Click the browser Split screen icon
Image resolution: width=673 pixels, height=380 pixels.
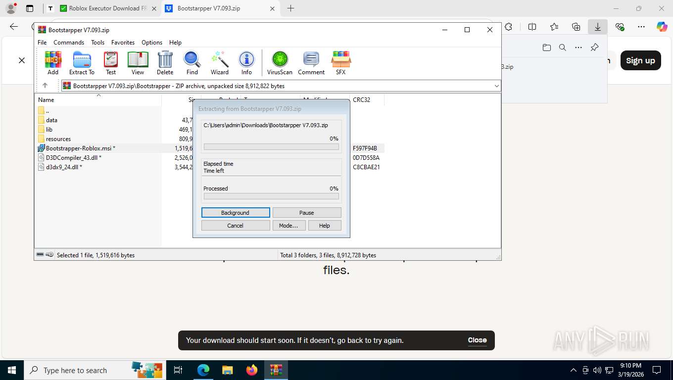(x=532, y=27)
